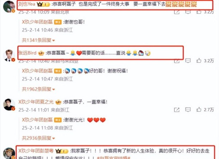Forward 张远Bird's comment

(177, 61)
